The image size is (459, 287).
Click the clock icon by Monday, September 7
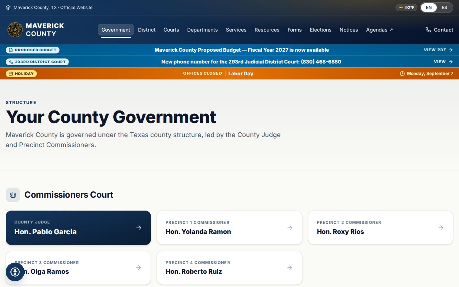pyautogui.click(x=402, y=74)
